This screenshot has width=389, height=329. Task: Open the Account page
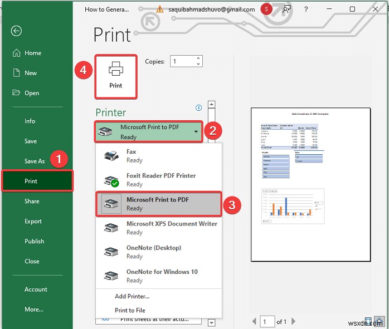click(x=37, y=289)
